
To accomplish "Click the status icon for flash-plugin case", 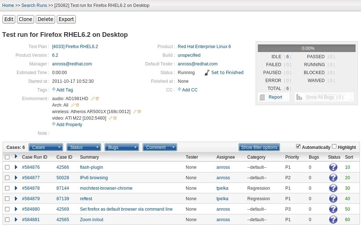I will pos(333,167).
